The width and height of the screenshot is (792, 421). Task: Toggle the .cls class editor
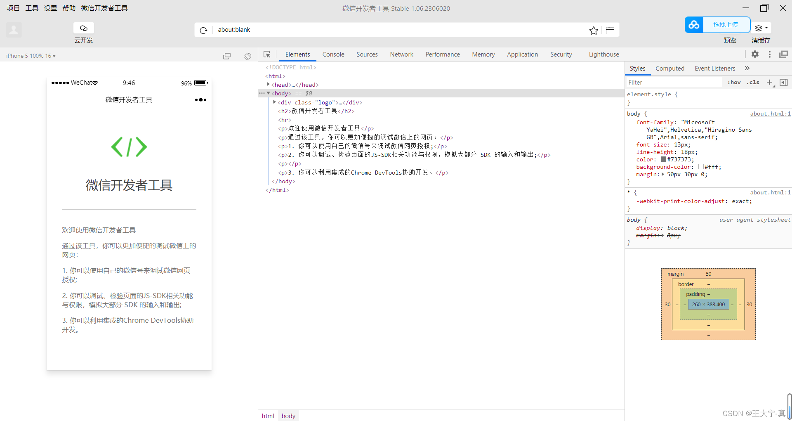click(753, 83)
